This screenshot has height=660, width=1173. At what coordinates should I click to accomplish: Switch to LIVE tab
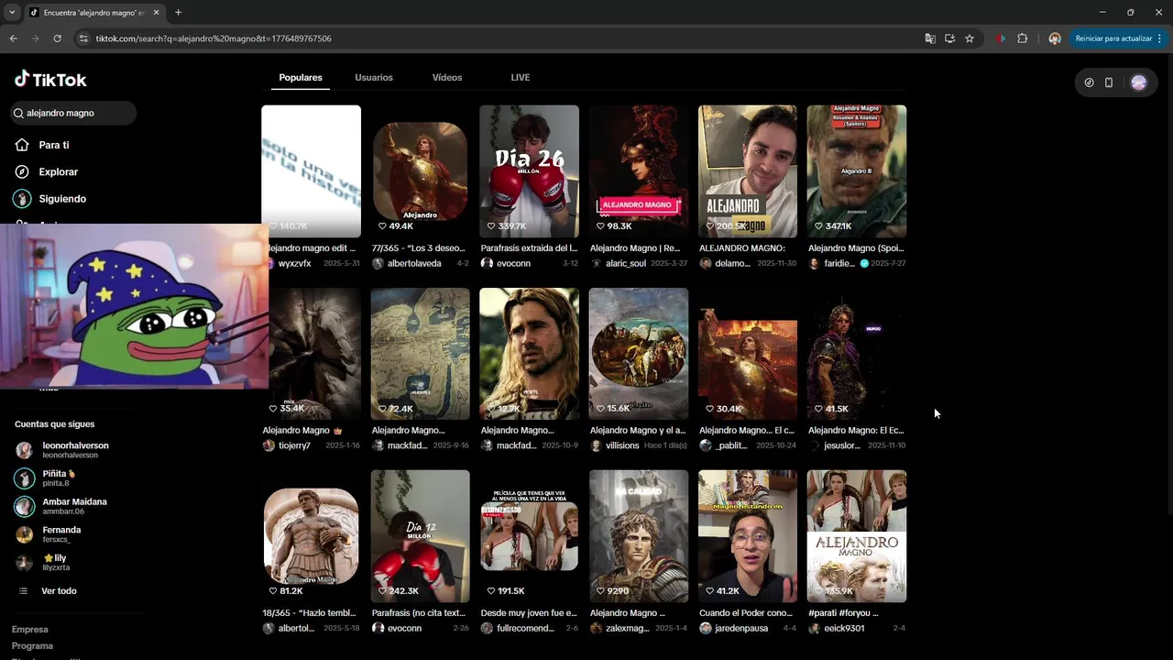[521, 78]
